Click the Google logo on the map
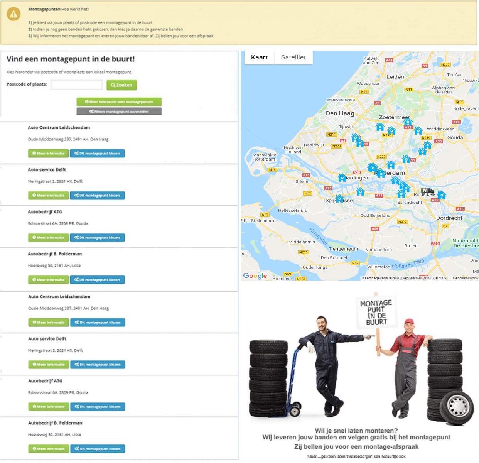This screenshot has height=463, width=479. [x=255, y=276]
